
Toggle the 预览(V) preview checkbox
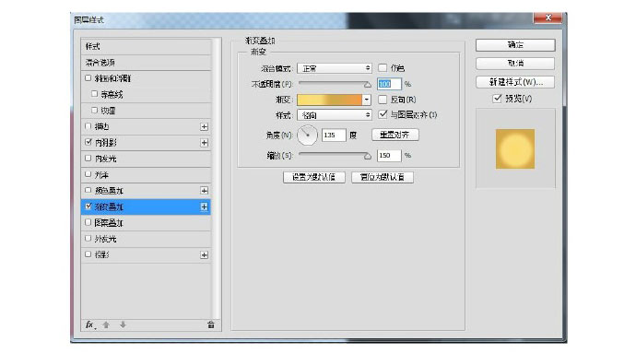point(497,99)
